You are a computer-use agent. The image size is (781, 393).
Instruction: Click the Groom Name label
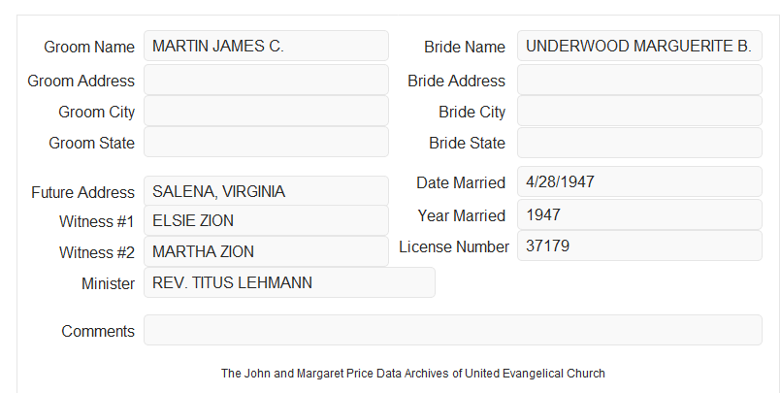[x=89, y=47]
